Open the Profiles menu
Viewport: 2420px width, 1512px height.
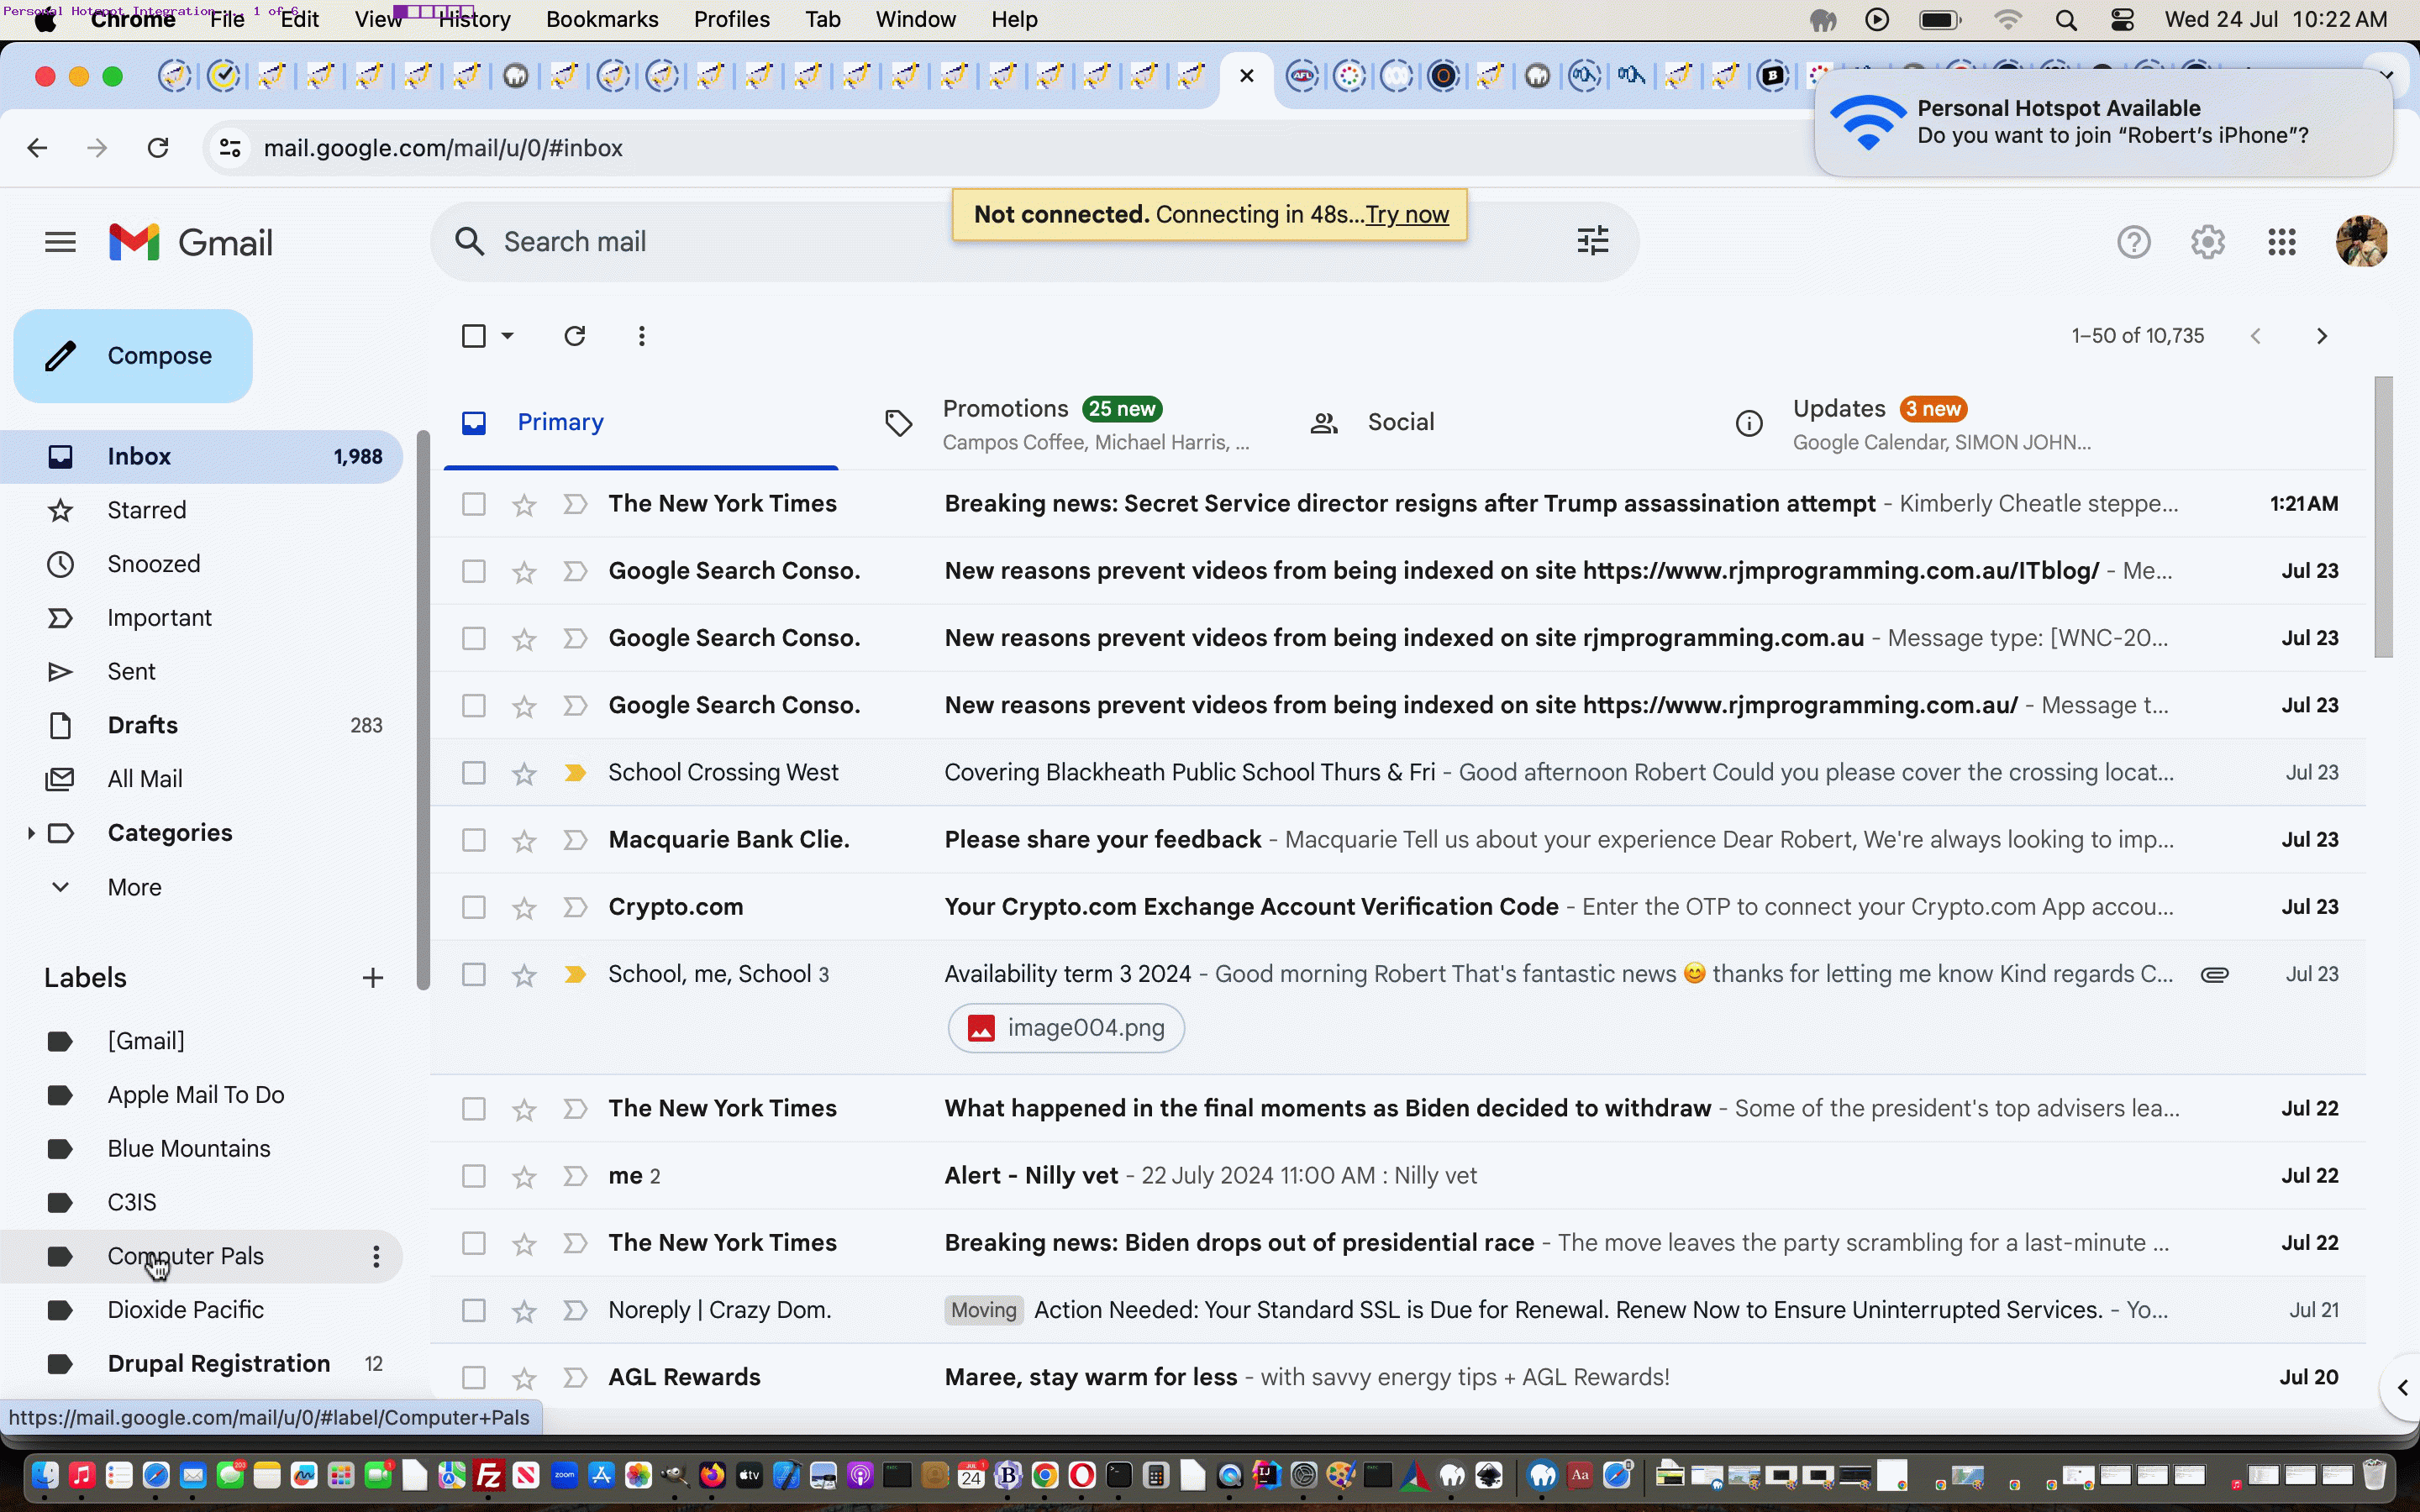tap(732, 20)
